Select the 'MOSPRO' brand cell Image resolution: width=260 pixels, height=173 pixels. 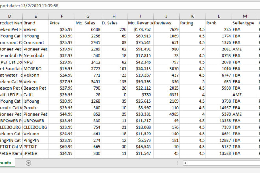(x=35, y=68)
